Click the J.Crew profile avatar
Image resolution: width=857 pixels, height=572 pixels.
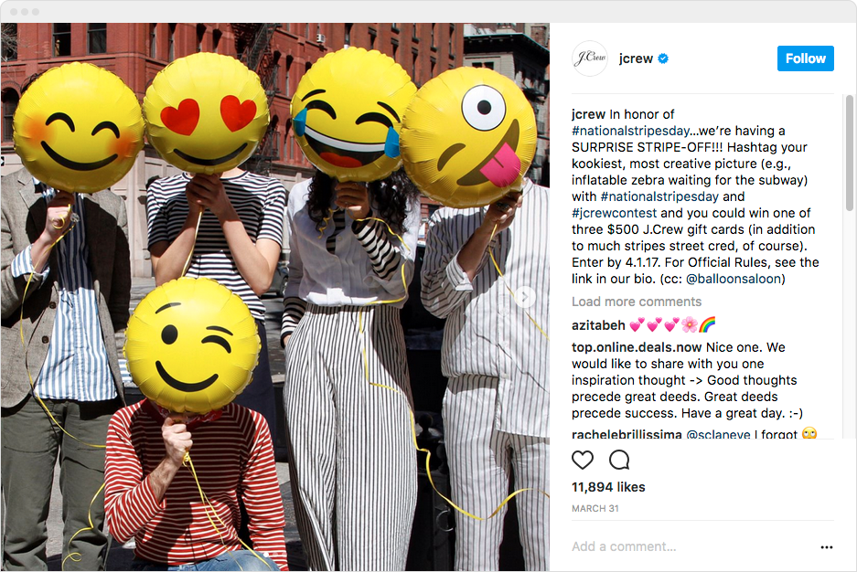click(x=590, y=58)
